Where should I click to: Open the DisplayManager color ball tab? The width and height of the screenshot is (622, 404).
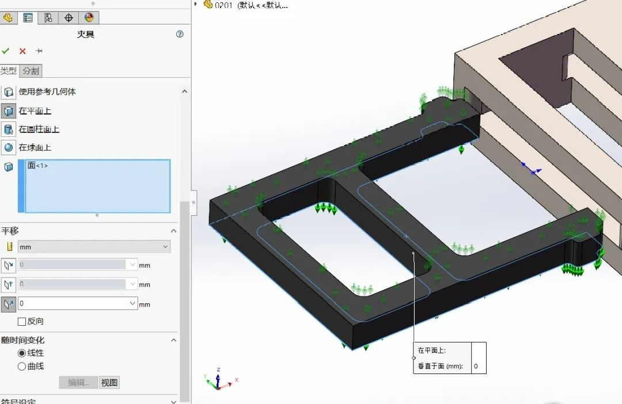88,18
